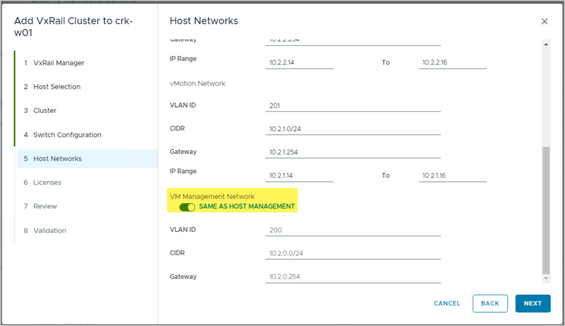Edit IP range start 10.2.2.14 field

[299, 63]
